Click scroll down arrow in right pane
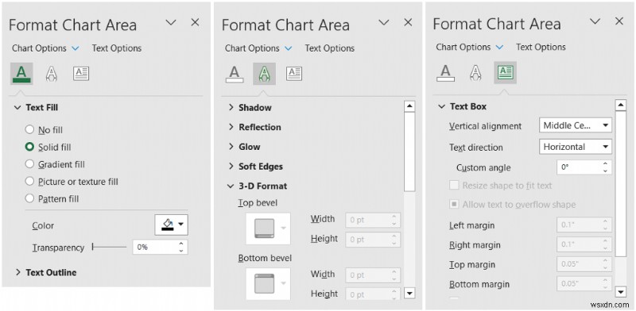The height and width of the screenshot is (311, 636). [621, 292]
